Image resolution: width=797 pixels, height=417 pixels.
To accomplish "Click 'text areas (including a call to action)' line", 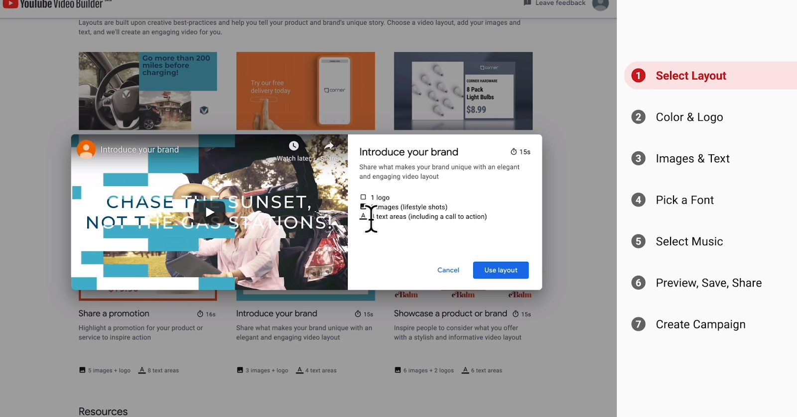I will 431,216.
